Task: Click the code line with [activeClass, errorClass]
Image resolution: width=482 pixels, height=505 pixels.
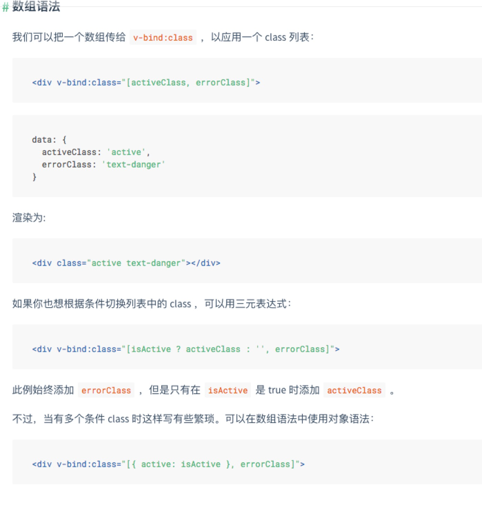Action: [146, 83]
